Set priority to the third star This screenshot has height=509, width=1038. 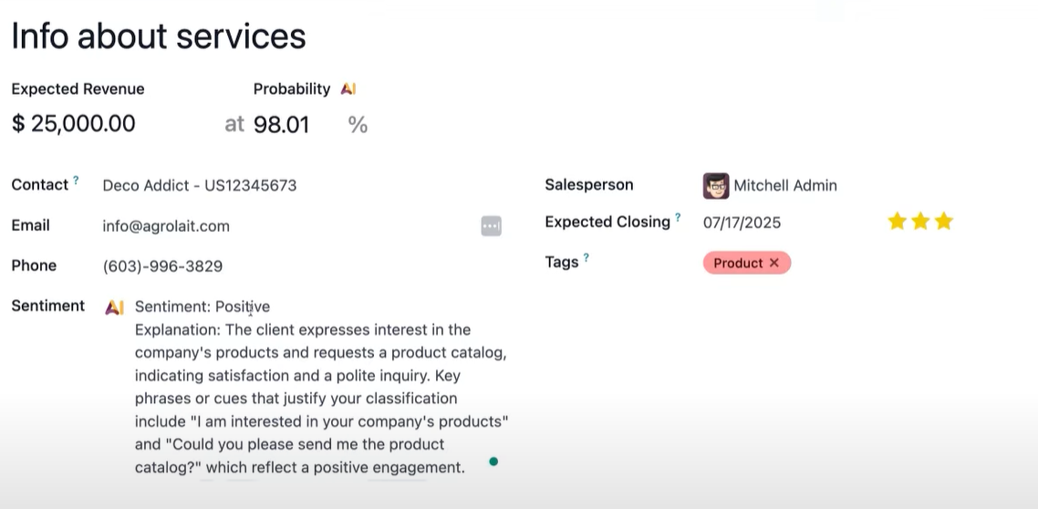[x=944, y=222]
